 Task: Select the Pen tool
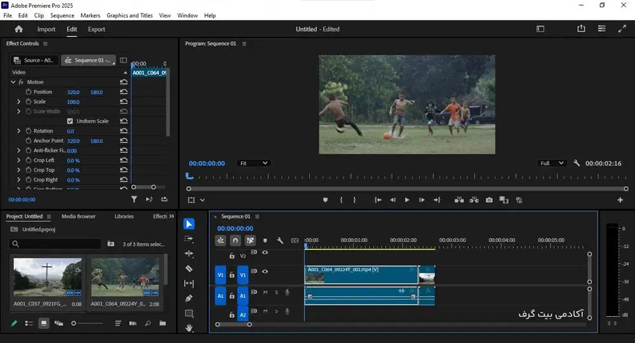[x=189, y=298]
